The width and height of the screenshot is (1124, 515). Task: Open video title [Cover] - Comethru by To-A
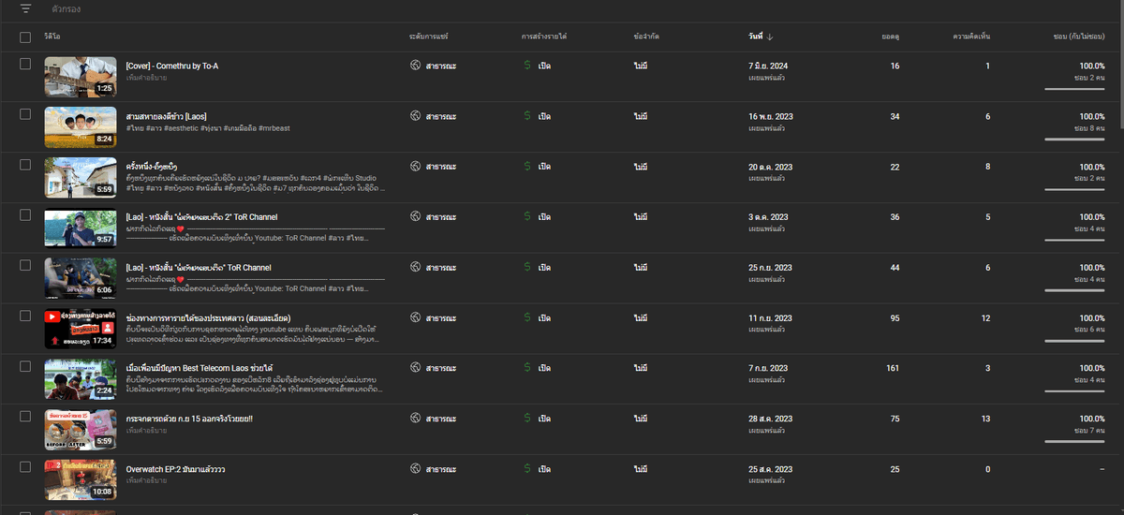tap(172, 66)
